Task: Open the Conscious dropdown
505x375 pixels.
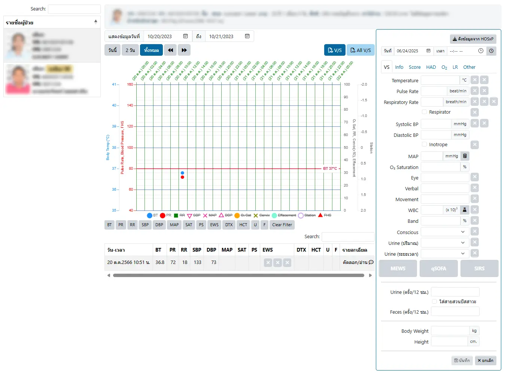Action: [445, 232]
